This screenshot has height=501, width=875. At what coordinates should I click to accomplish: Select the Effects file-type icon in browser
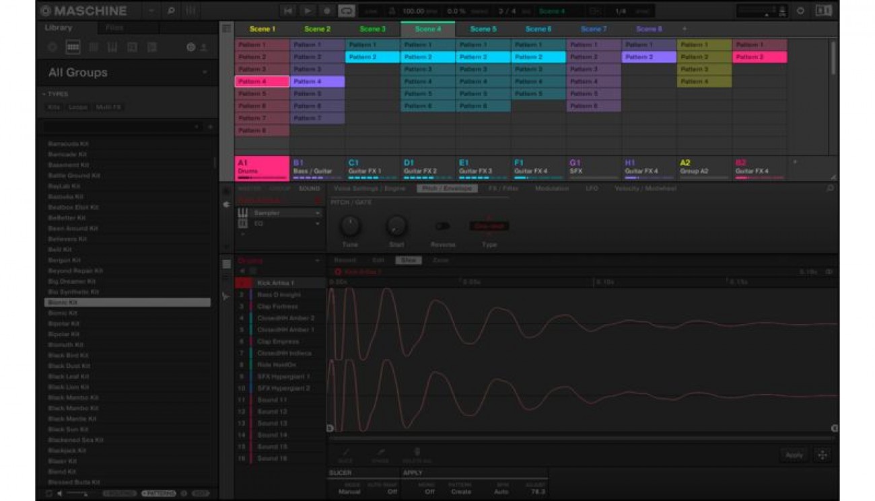(x=132, y=48)
